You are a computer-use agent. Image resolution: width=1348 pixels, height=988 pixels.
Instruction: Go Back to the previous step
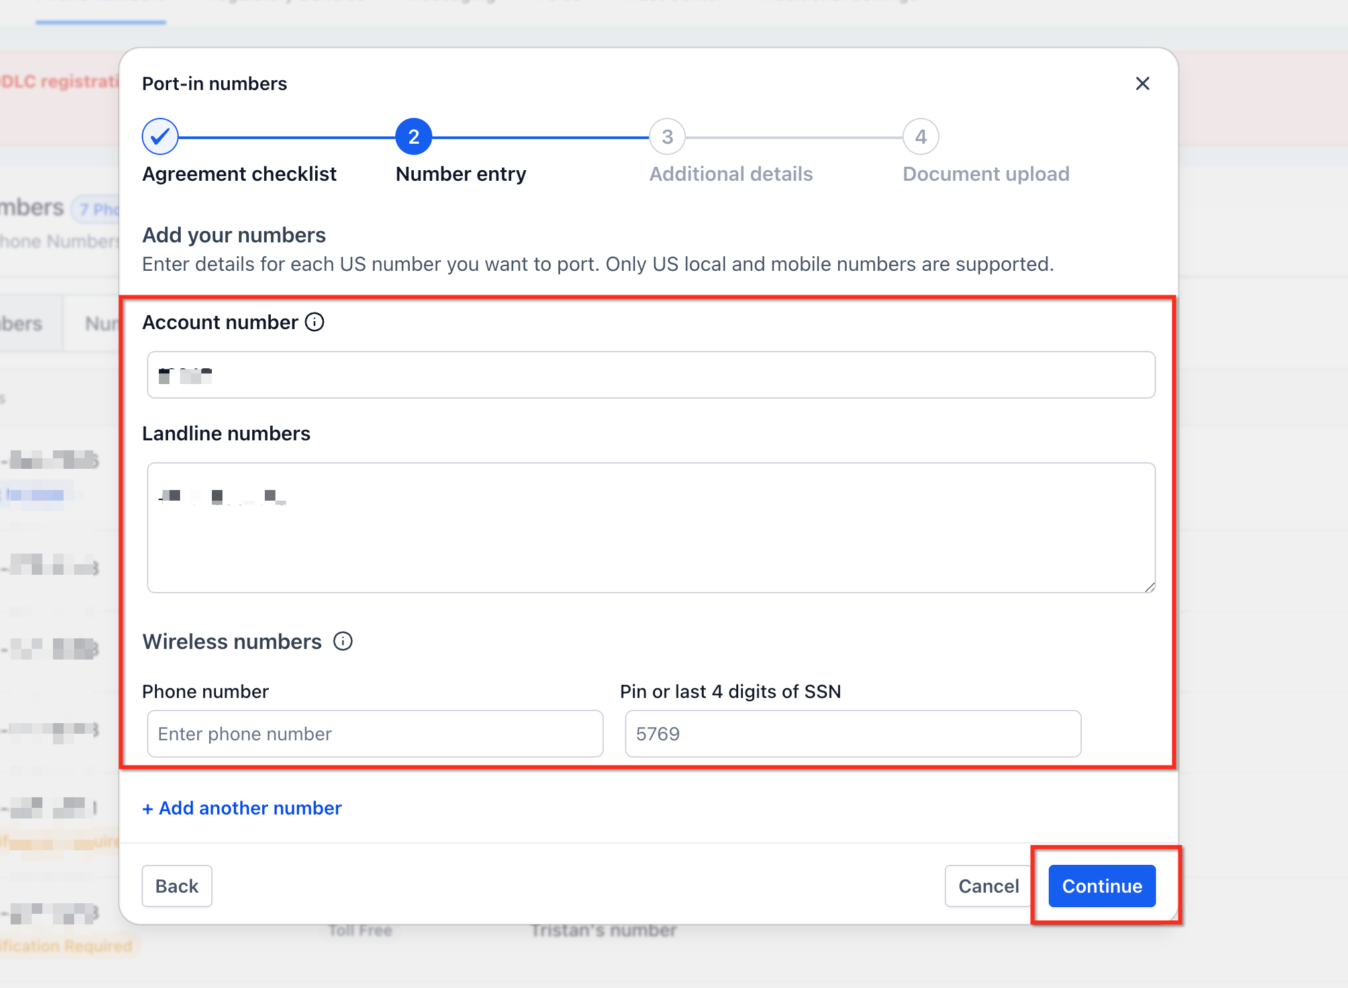click(177, 886)
